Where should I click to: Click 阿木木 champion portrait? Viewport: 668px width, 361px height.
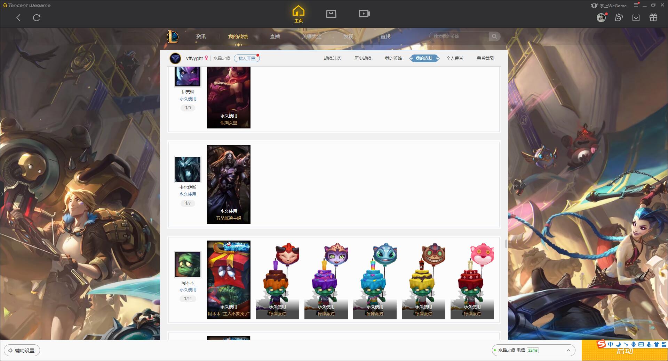pyautogui.click(x=188, y=265)
